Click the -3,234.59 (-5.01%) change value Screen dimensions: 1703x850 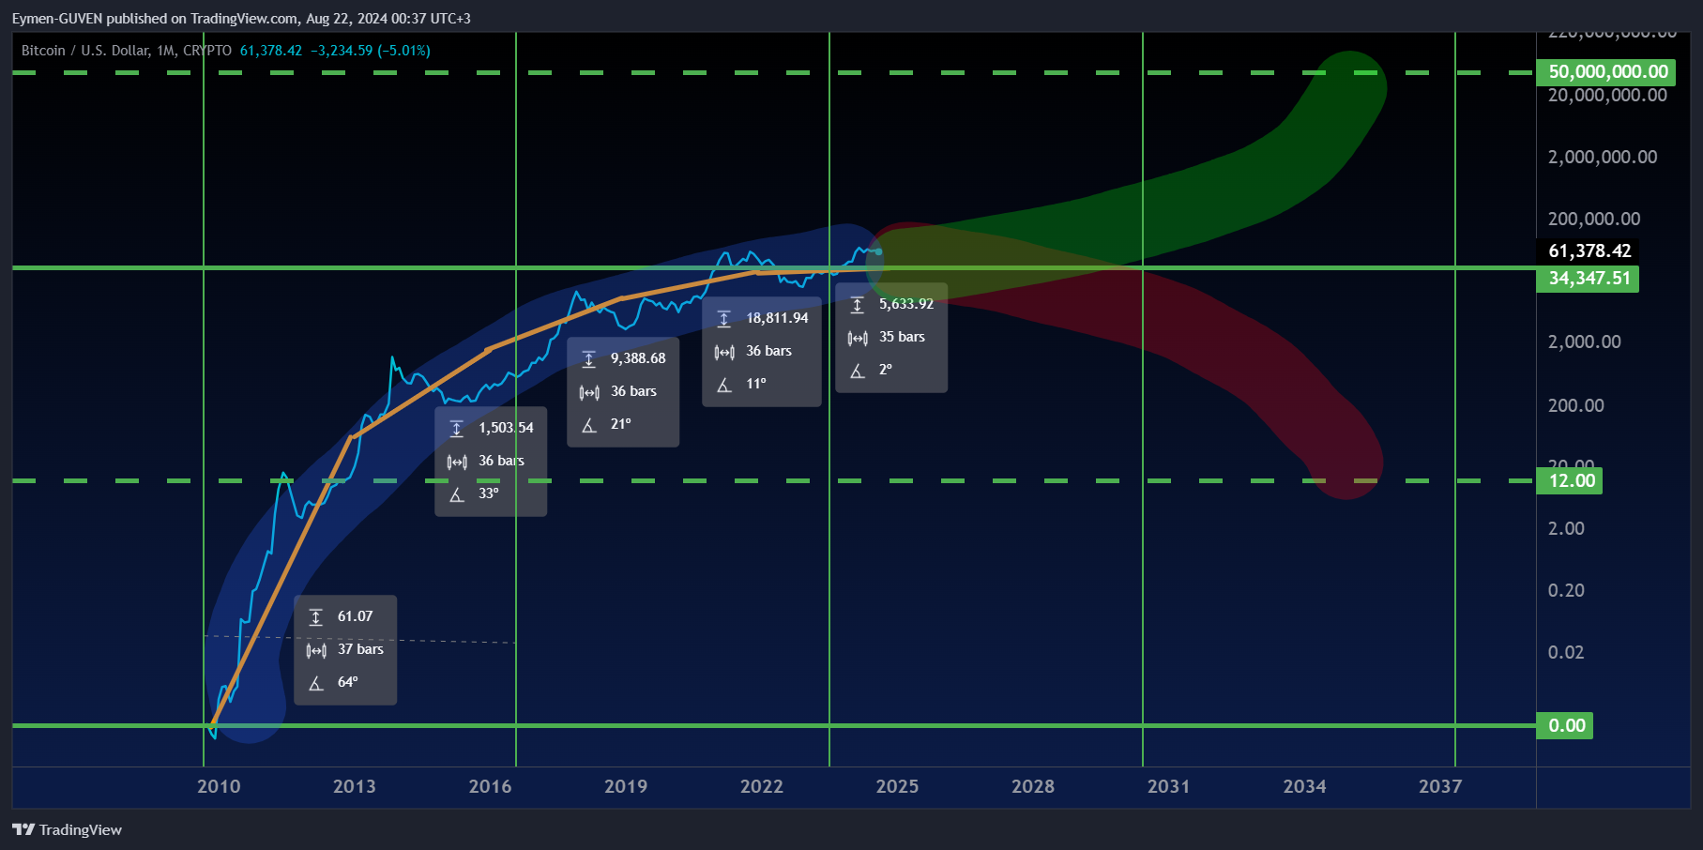[371, 51]
